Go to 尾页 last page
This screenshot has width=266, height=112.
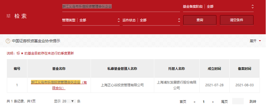click(224, 102)
